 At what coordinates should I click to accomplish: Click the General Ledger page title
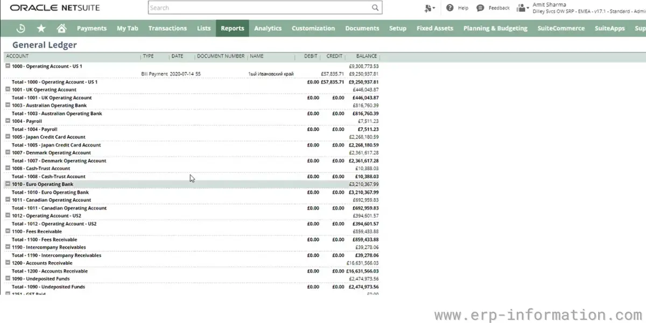(x=45, y=45)
